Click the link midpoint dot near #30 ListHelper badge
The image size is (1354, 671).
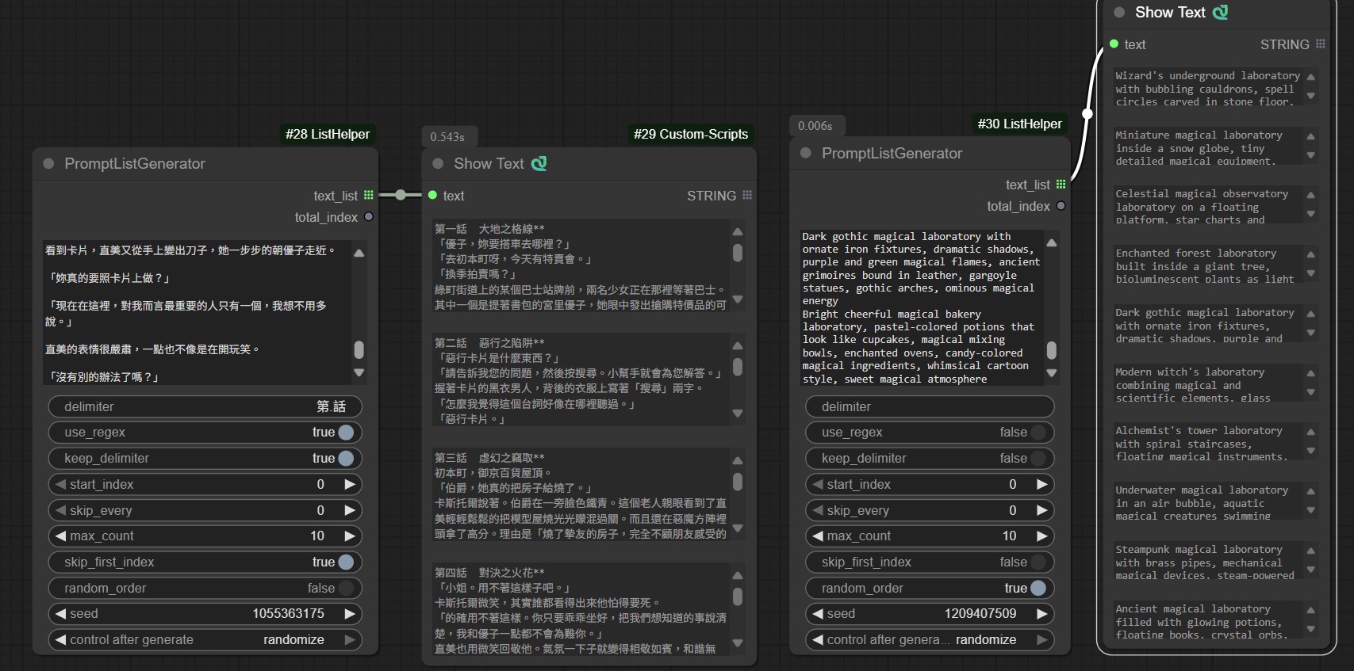[x=1087, y=113]
